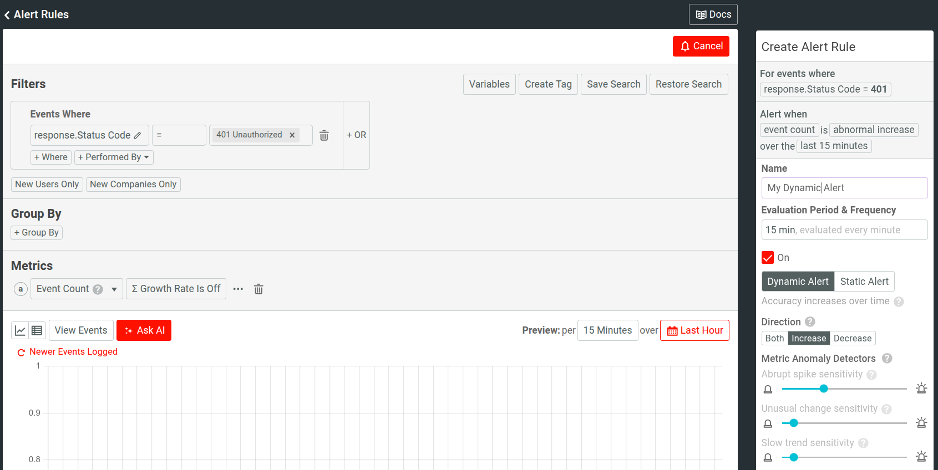This screenshot has width=938, height=470.
Task: Switch to line chart view
Action: pyautogui.click(x=20, y=330)
